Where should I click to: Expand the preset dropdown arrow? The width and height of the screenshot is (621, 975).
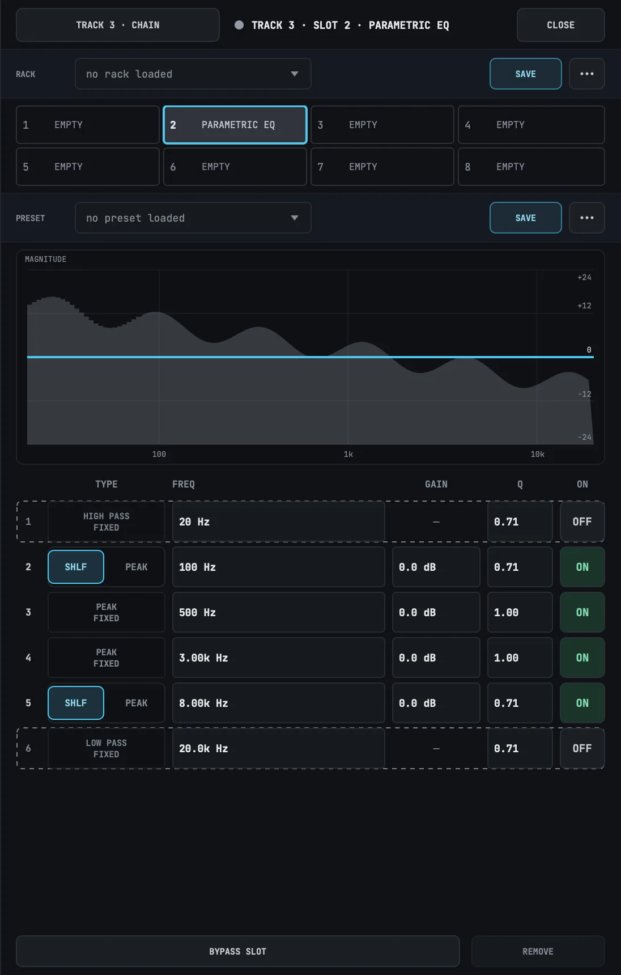pos(294,218)
